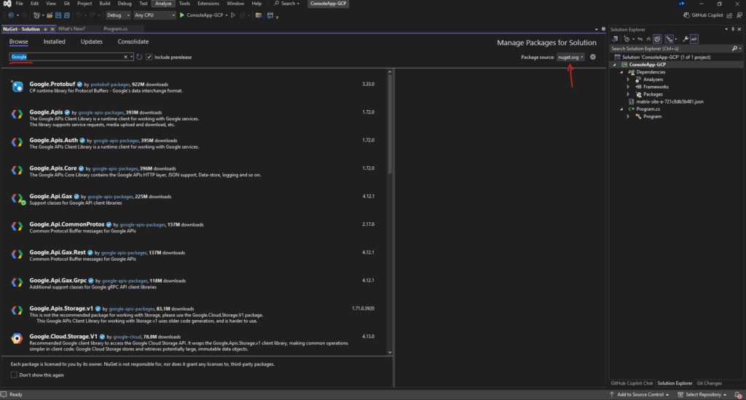Pin the NuGet - Solution tab
Image resolution: width=746 pixels, height=400 pixels.
pyautogui.click(x=44, y=29)
